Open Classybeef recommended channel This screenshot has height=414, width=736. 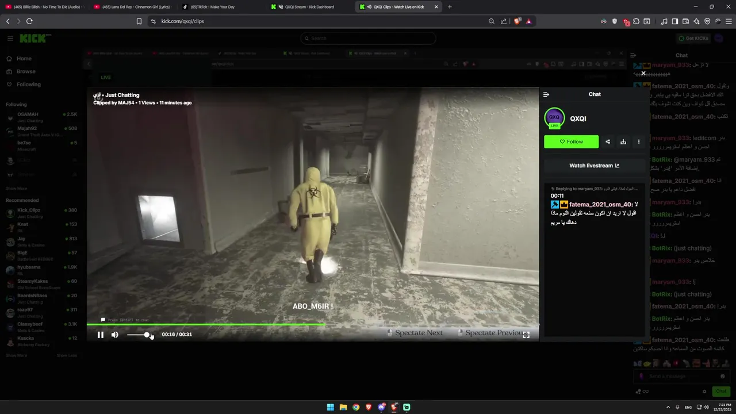[x=41, y=327]
